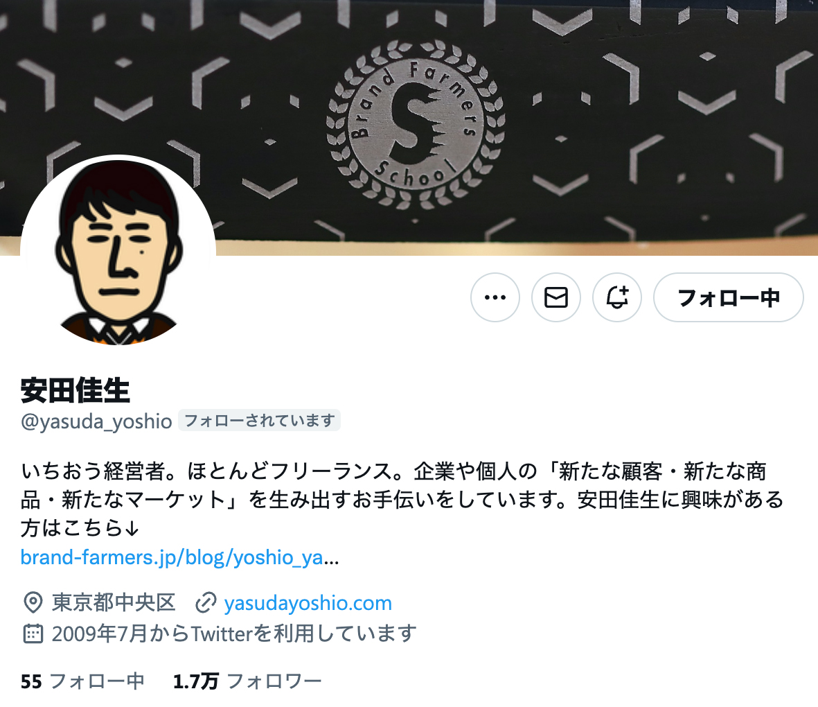Open the brand-farmers.jp blog link

pyautogui.click(x=180, y=557)
